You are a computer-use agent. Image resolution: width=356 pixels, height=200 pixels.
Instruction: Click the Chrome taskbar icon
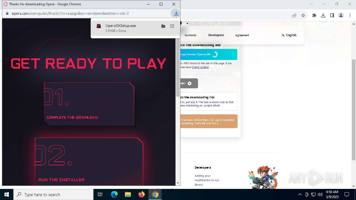[x=155, y=194]
